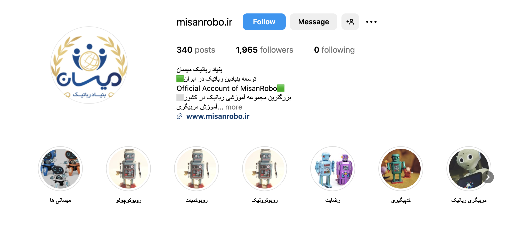Open the 1,965 followers list
The height and width of the screenshot is (227, 506).
pyautogui.click(x=264, y=50)
